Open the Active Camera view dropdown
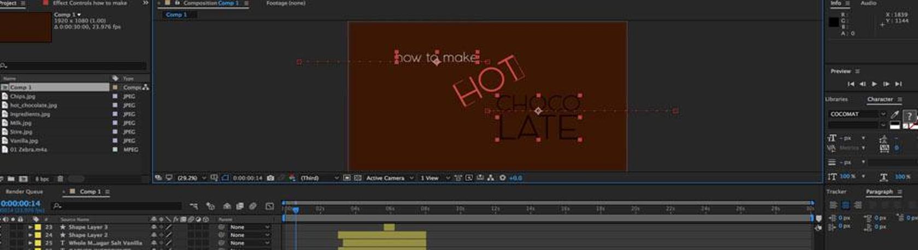This screenshot has width=918, height=250. pos(390,178)
